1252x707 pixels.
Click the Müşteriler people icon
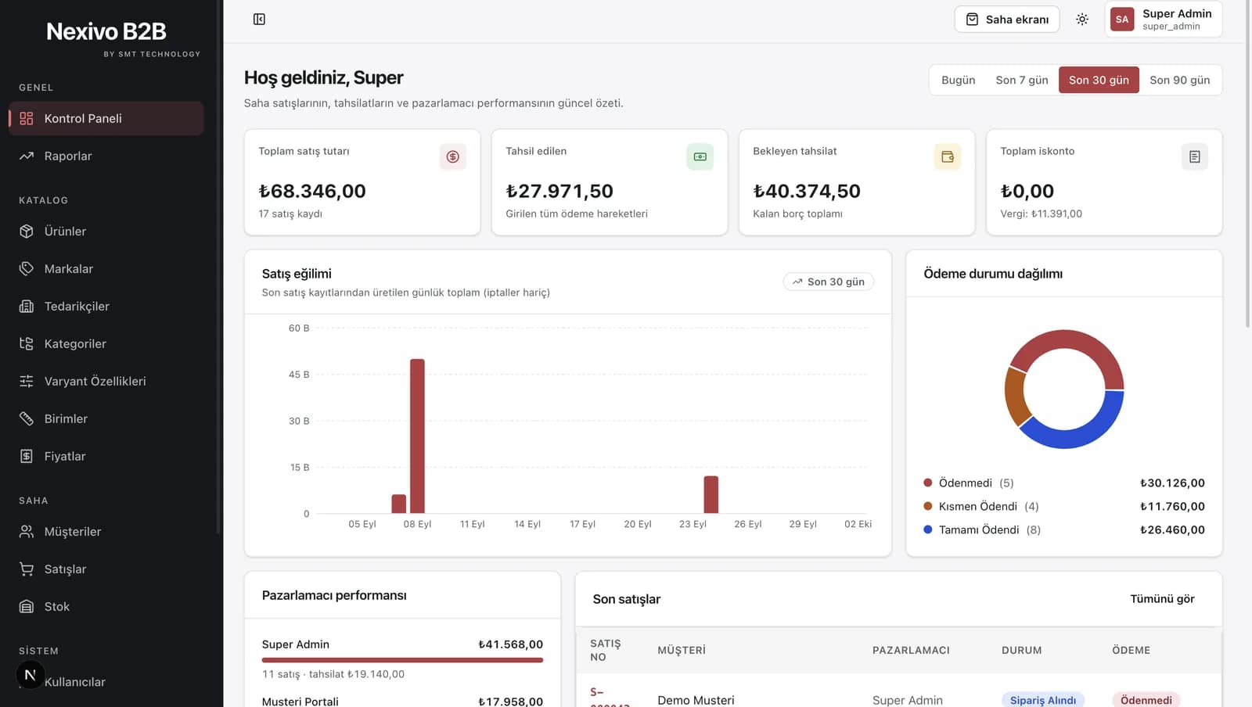click(x=27, y=531)
